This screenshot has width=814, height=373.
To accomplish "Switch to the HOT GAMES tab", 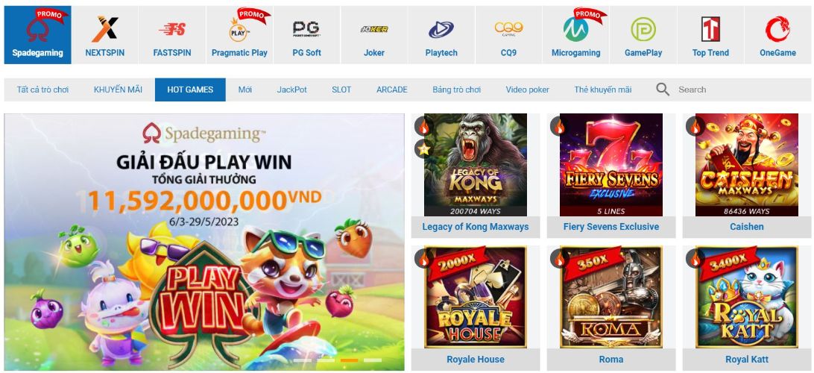I will click(190, 90).
